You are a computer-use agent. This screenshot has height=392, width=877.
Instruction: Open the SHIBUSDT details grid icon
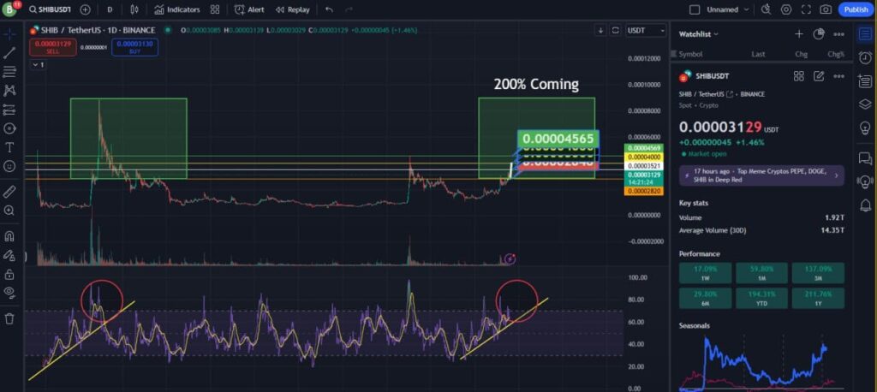click(799, 76)
